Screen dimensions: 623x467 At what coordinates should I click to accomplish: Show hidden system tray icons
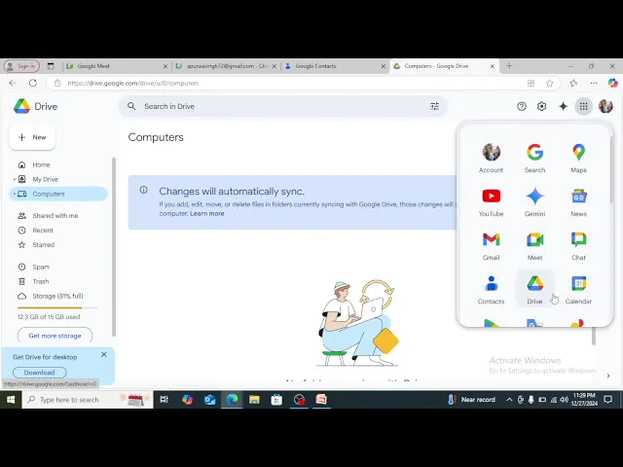[509, 400]
